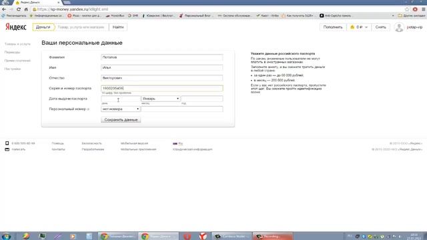The height and width of the screenshot is (240, 427).
Task: Open Разработчикам footer link
Action: point(93,149)
